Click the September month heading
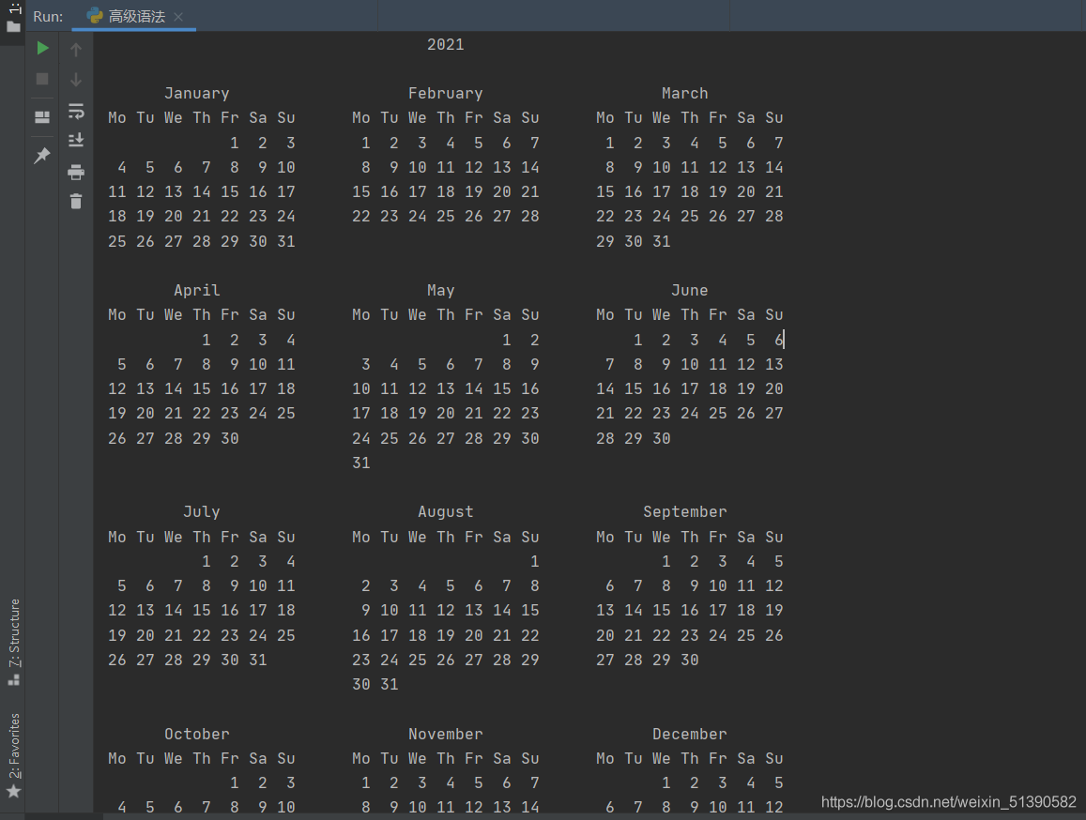Viewport: 1086px width, 820px height. (684, 512)
